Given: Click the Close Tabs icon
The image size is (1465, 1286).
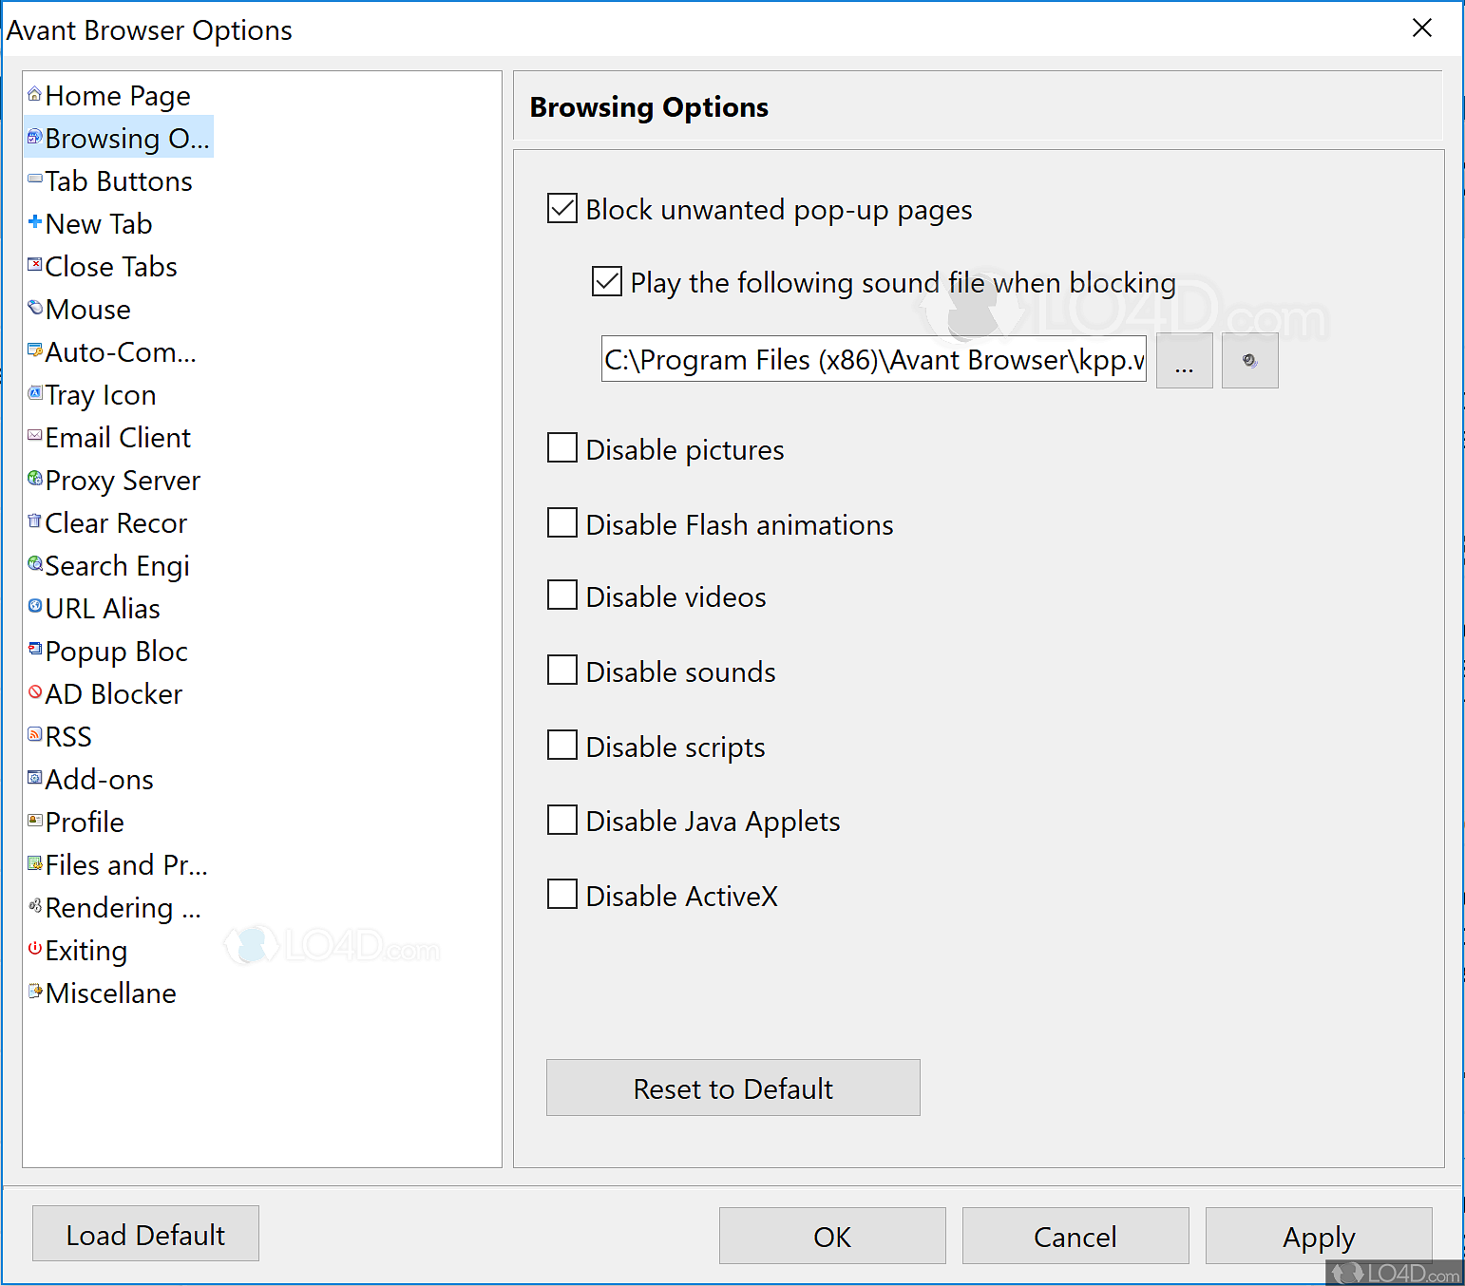Looking at the screenshot, I should 34,266.
